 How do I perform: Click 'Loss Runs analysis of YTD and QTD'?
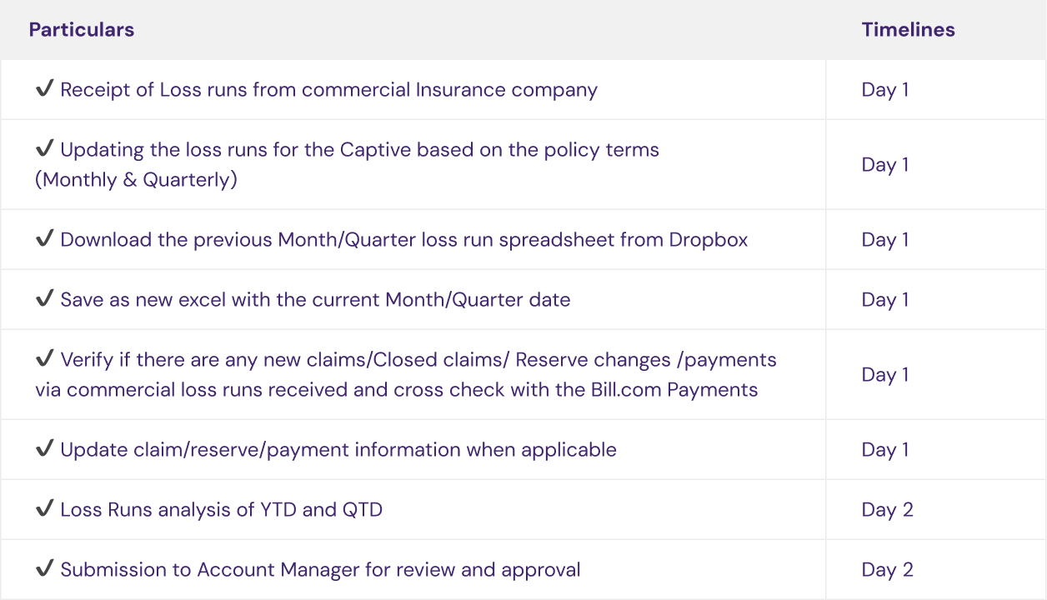click(221, 510)
